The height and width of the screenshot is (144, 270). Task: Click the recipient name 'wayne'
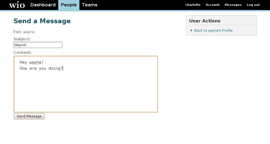(29, 32)
